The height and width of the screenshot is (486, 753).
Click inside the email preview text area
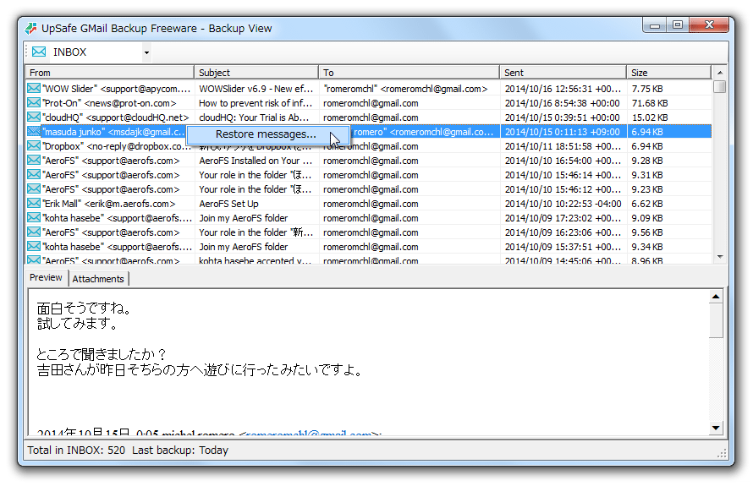[368, 362]
